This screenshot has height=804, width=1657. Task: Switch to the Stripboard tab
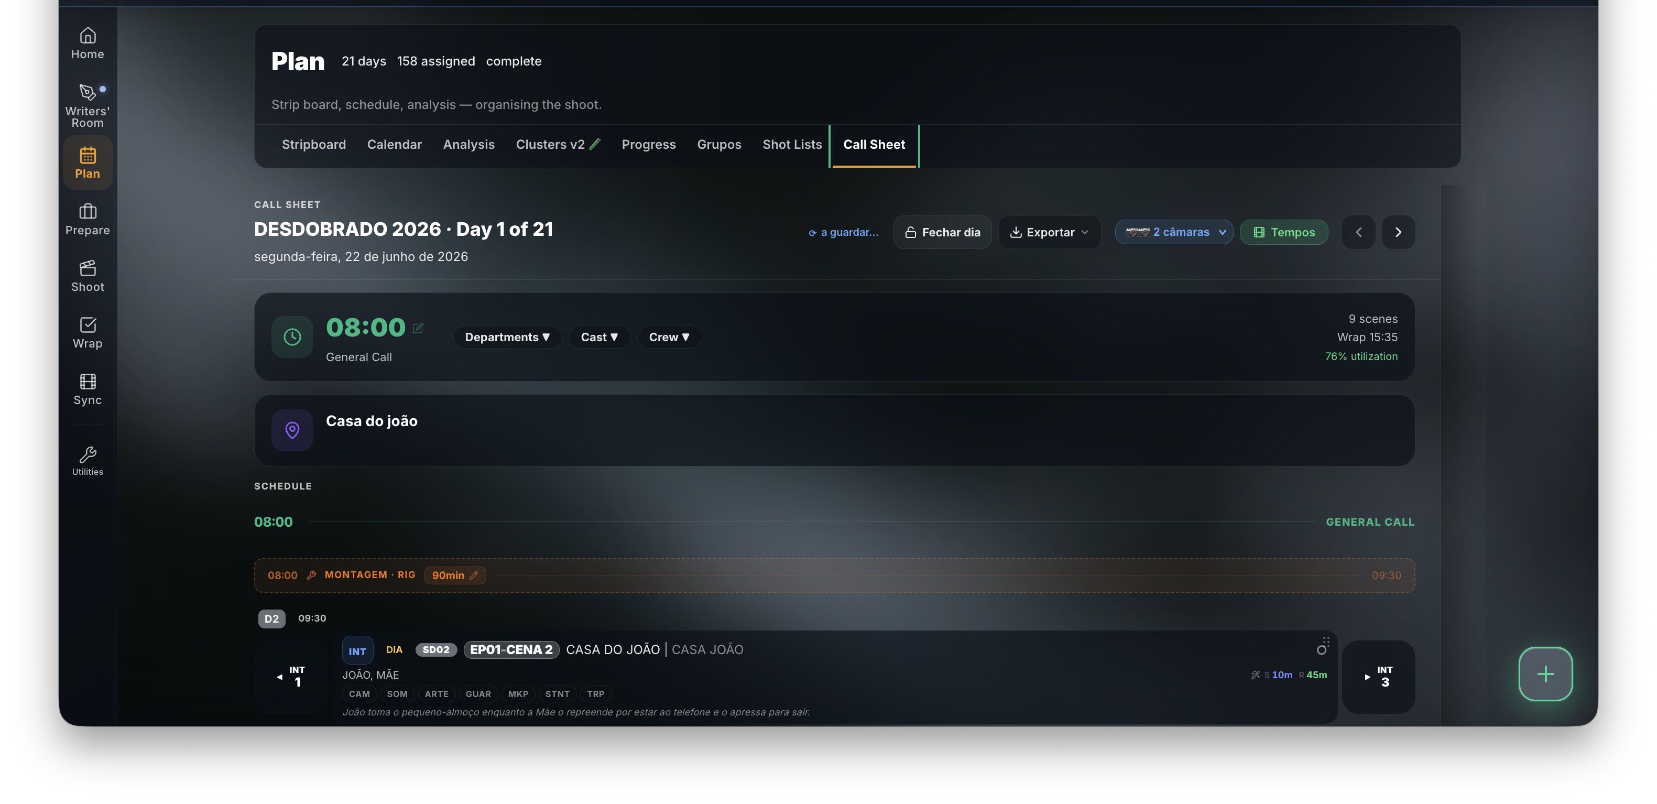(x=314, y=145)
